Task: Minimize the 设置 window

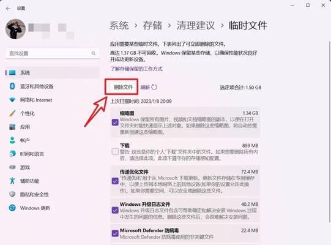Action: pos(292,6)
